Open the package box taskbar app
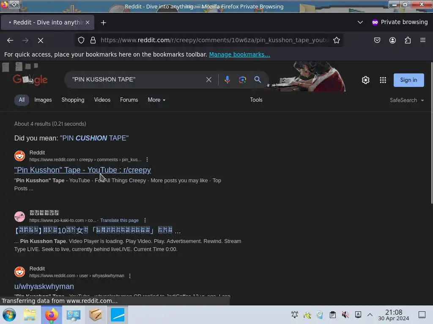 96,315
